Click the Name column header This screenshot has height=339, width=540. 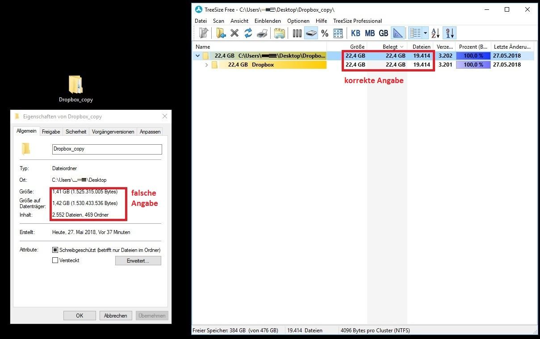click(x=260, y=46)
